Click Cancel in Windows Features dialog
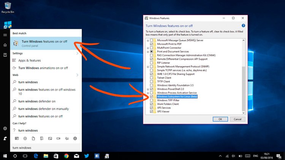 [x=237, y=119]
